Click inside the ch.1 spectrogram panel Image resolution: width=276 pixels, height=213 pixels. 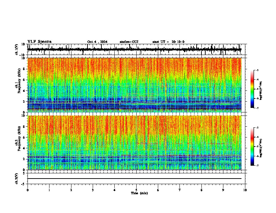[135, 85]
